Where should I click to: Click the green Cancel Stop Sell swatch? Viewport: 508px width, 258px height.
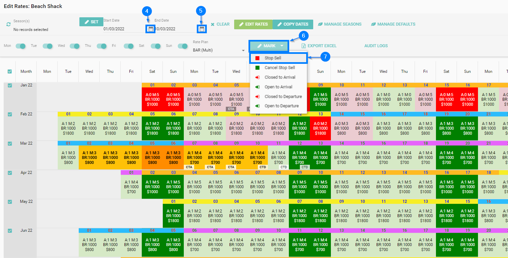(x=257, y=68)
